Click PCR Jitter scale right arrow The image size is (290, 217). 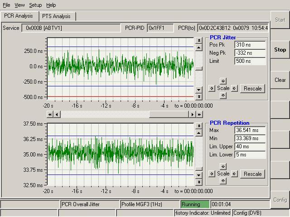[234, 88]
